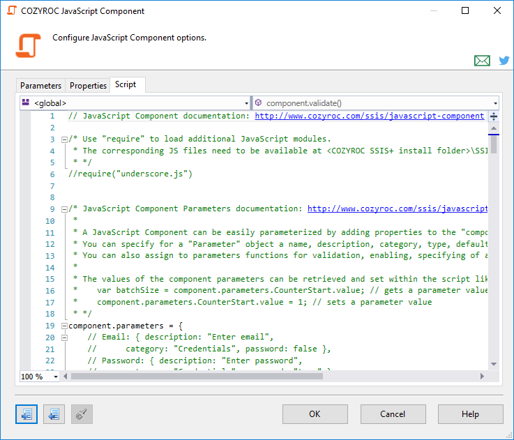Close the COZYROC JavaScript Component dialog
The width and height of the screenshot is (514, 440).
[x=497, y=10]
